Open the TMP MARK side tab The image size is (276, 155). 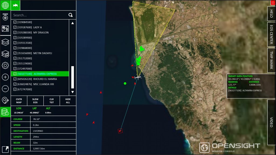(x=271, y=60)
